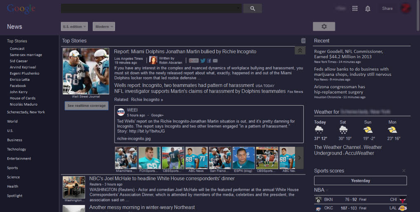
Task: Click the Same-sex marriage topic
Action: (x=26, y=55)
